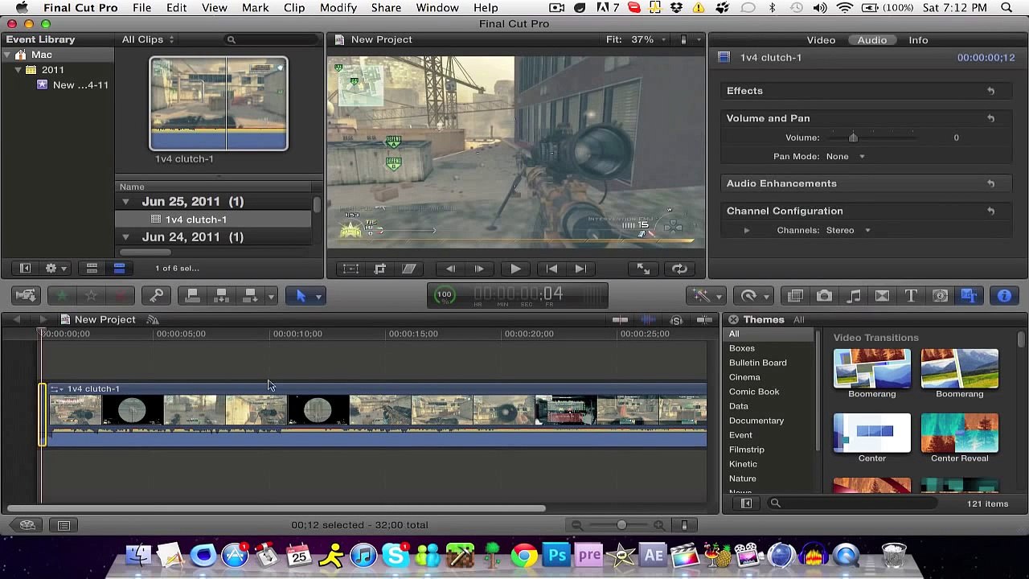Toggle the Themes category sidebar
This screenshot has height=579, width=1029.
(746, 503)
